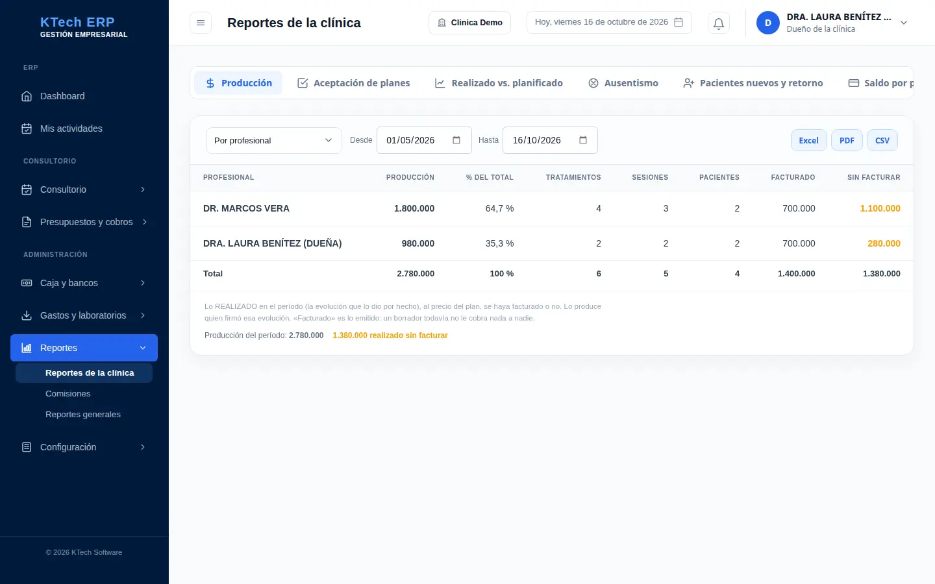Expand the Caja y bancos chevron
The image size is (935, 584).
tap(143, 283)
